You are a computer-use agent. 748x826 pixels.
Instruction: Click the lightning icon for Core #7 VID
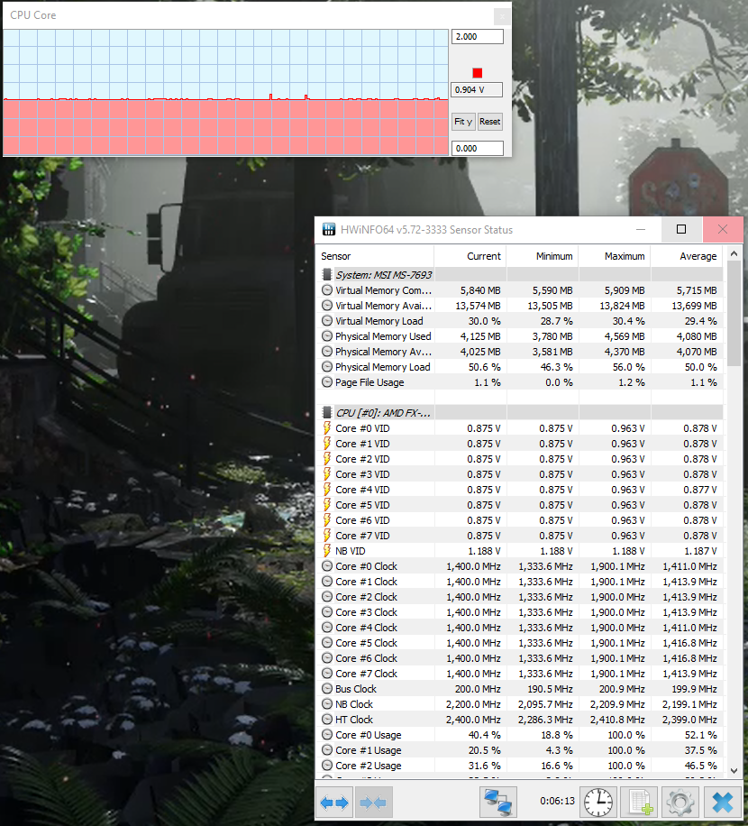[327, 536]
